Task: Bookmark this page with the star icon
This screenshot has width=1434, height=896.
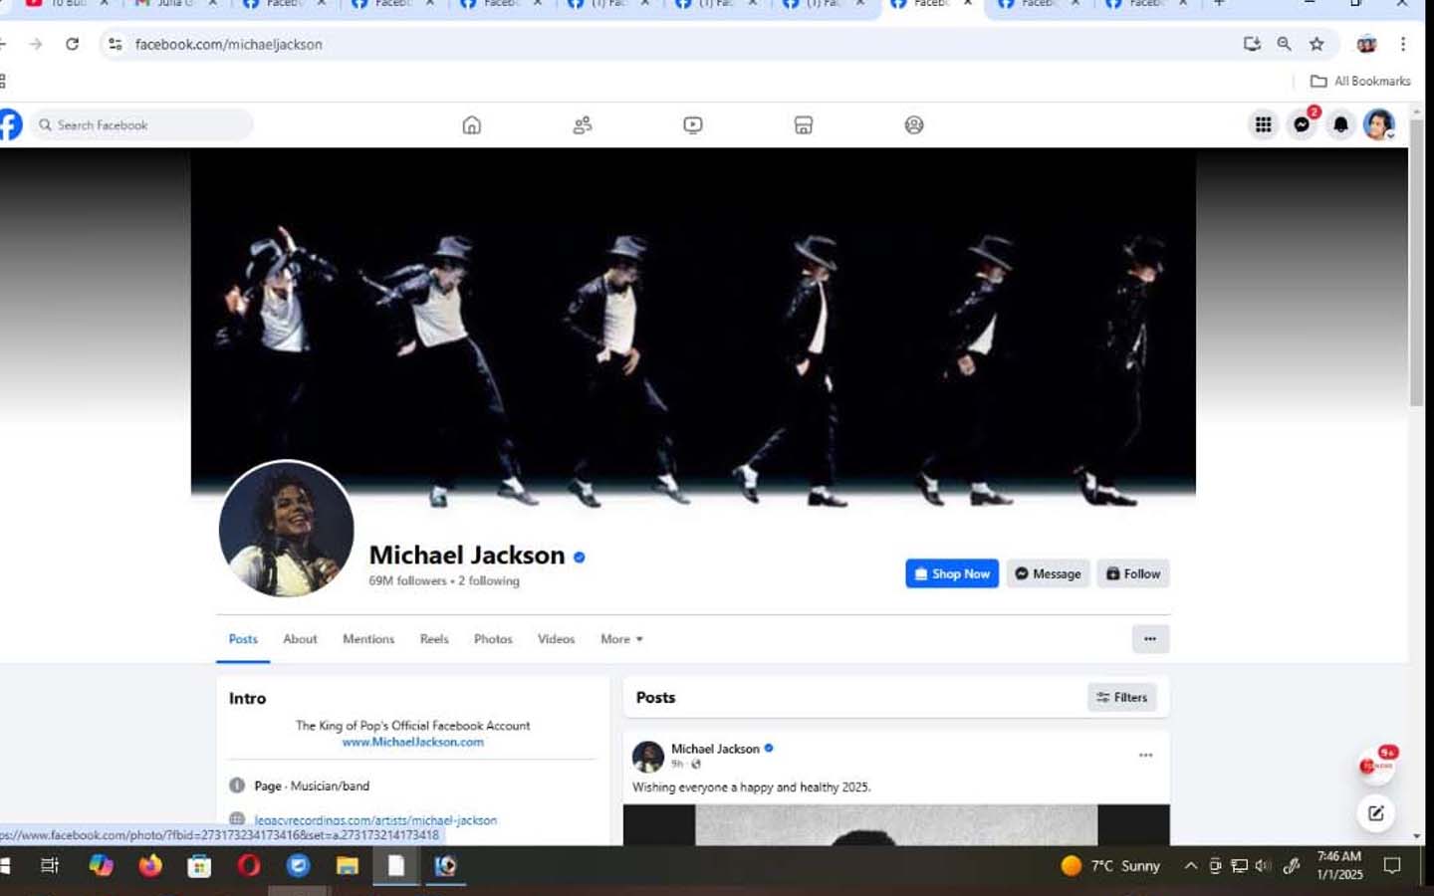Action: coord(1316,44)
